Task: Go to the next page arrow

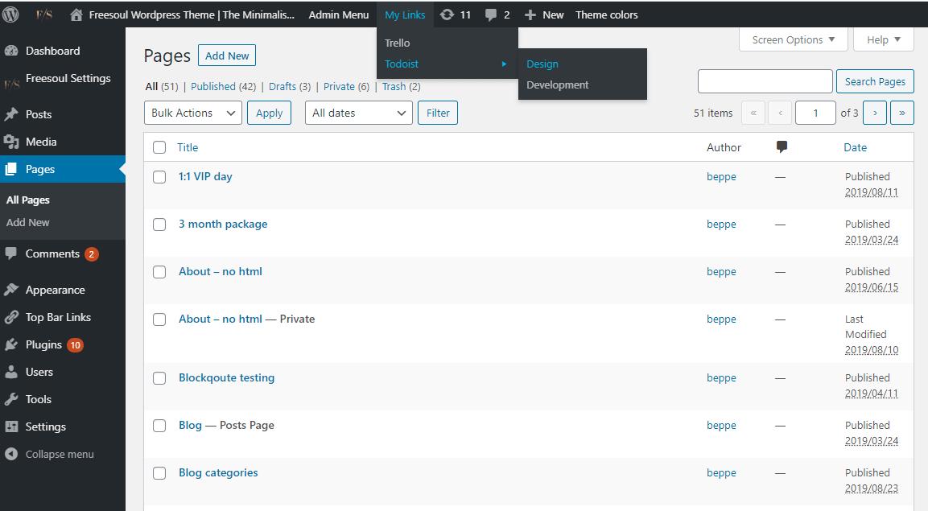Action: click(x=875, y=113)
